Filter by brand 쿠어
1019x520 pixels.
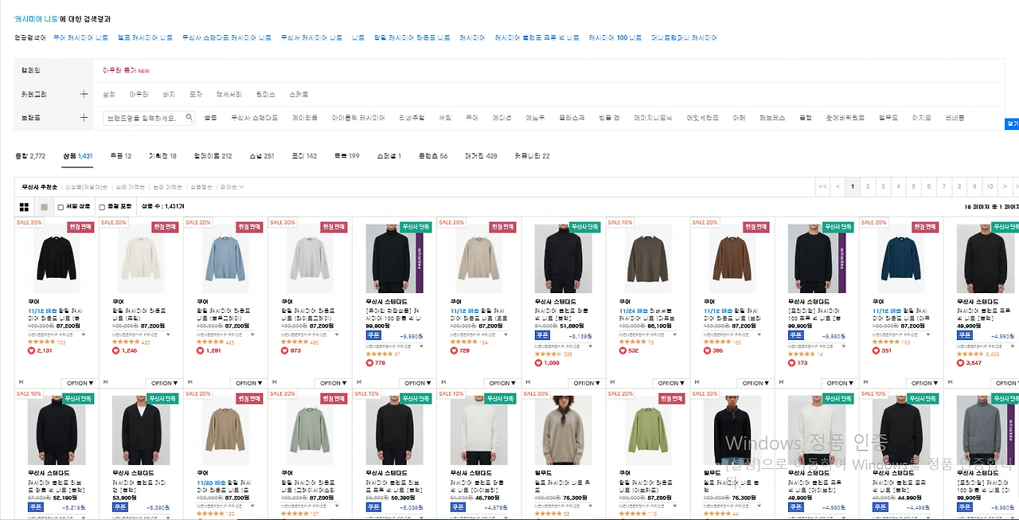click(x=471, y=118)
